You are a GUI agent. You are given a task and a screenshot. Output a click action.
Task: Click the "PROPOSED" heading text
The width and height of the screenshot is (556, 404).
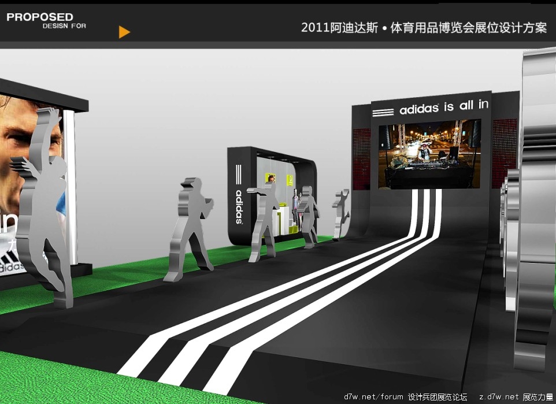point(40,17)
